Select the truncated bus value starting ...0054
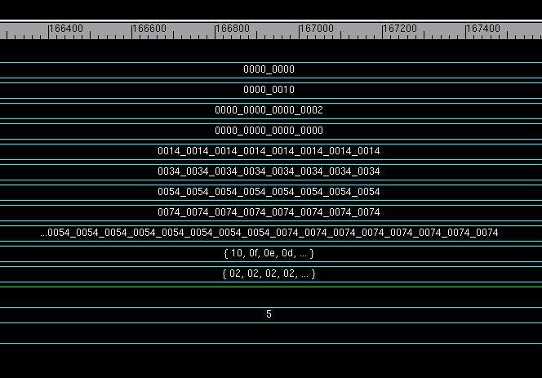The height and width of the screenshot is (378, 542). click(x=269, y=233)
